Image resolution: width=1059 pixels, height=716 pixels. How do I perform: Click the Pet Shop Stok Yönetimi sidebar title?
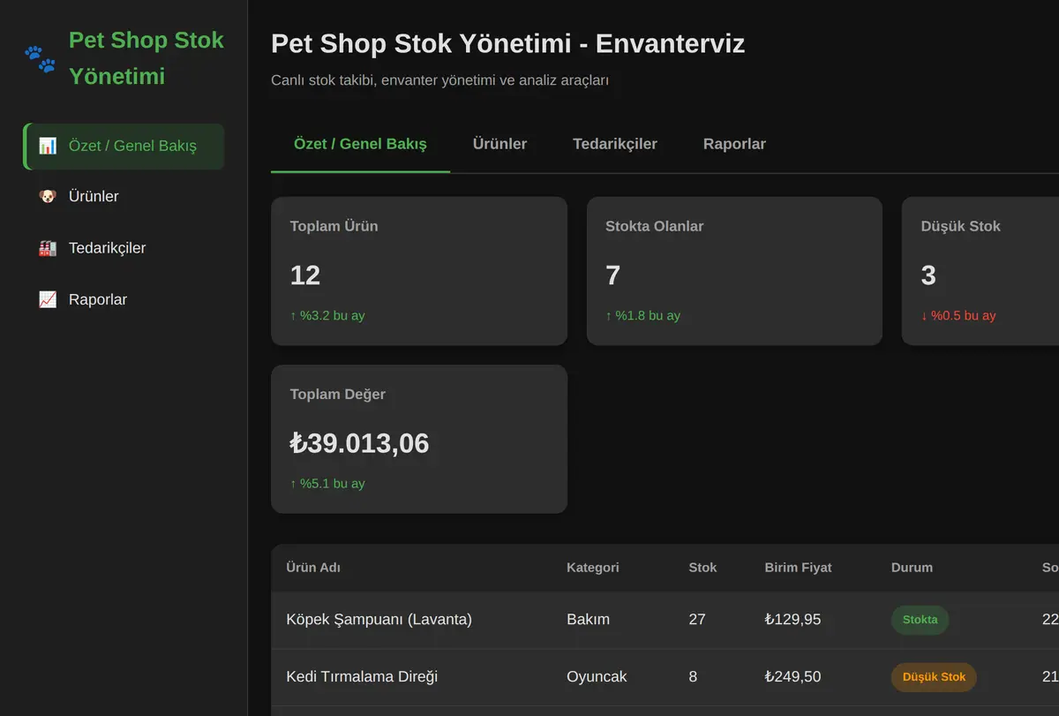tap(146, 58)
